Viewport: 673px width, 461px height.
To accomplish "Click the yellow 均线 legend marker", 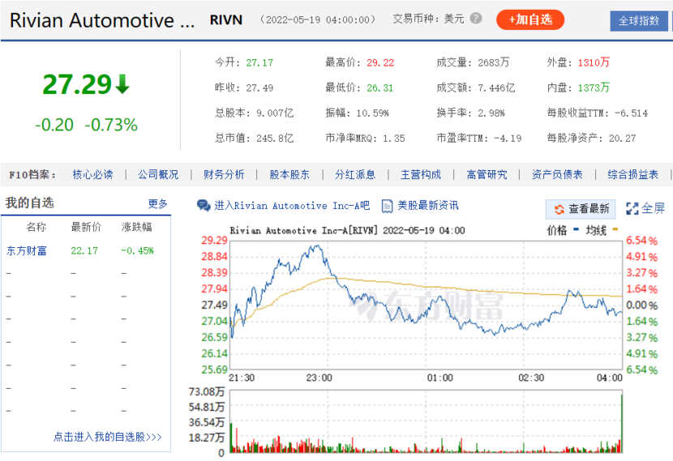I will [615, 229].
